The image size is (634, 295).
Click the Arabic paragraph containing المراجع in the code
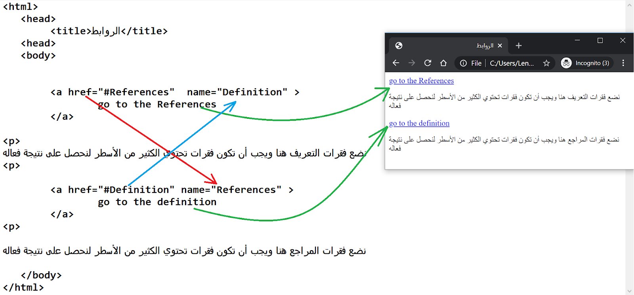click(185, 251)
